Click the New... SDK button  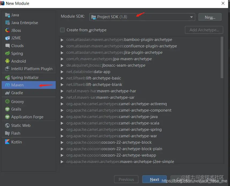point(210,17)
